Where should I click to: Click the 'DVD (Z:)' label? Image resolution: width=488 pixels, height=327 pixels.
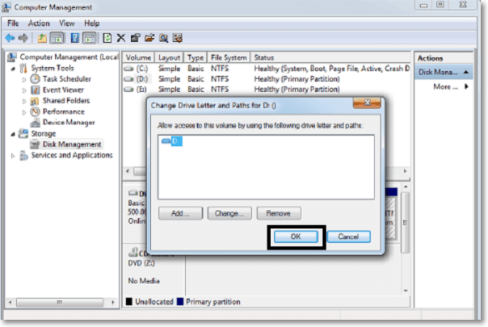[141, 263]
